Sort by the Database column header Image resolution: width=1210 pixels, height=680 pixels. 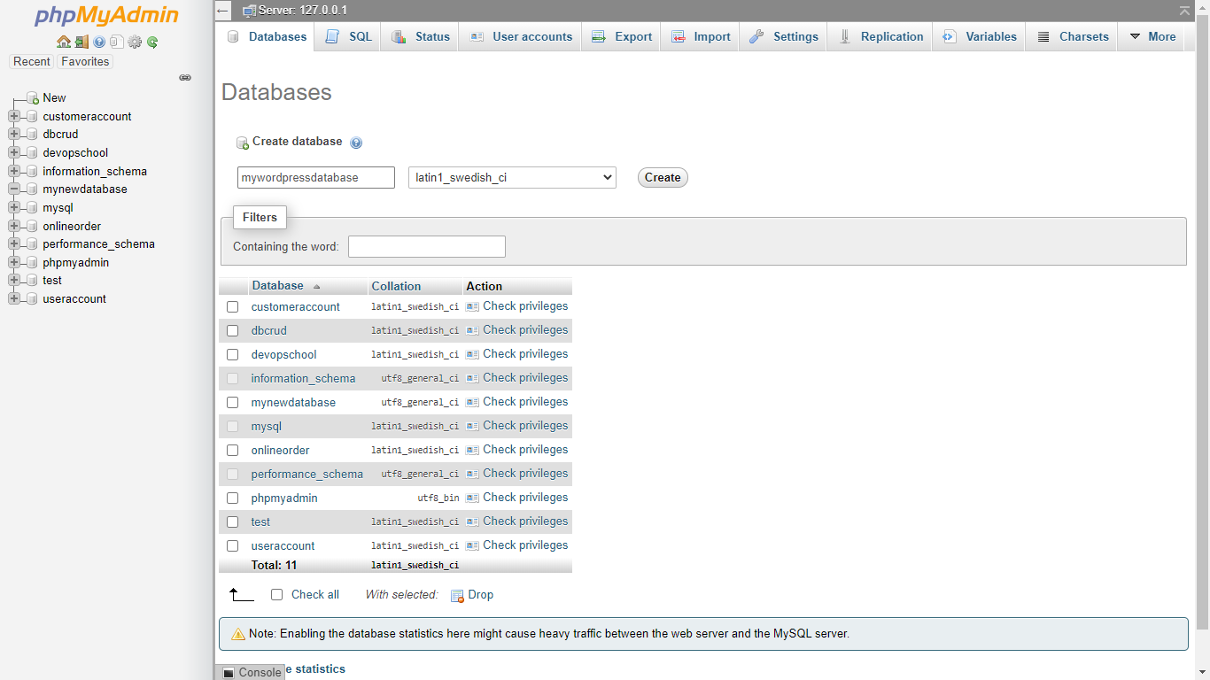[x=277, y=286]
